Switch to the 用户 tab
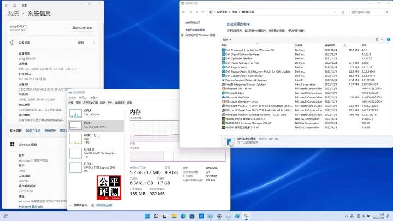 (110, 103)
